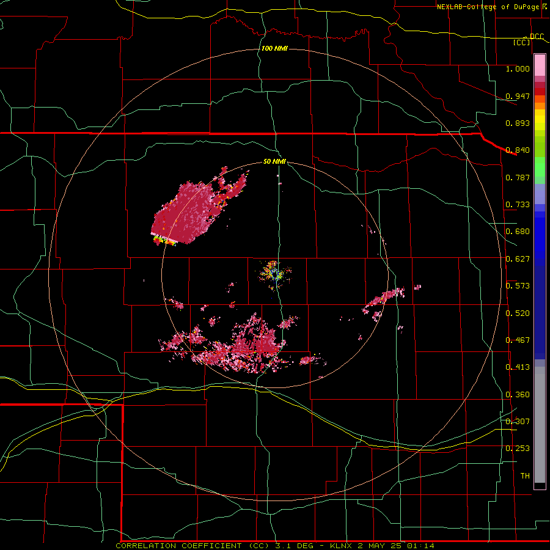
Task: Click the small magenta echo band east of radar
Action: coord(384,300)
